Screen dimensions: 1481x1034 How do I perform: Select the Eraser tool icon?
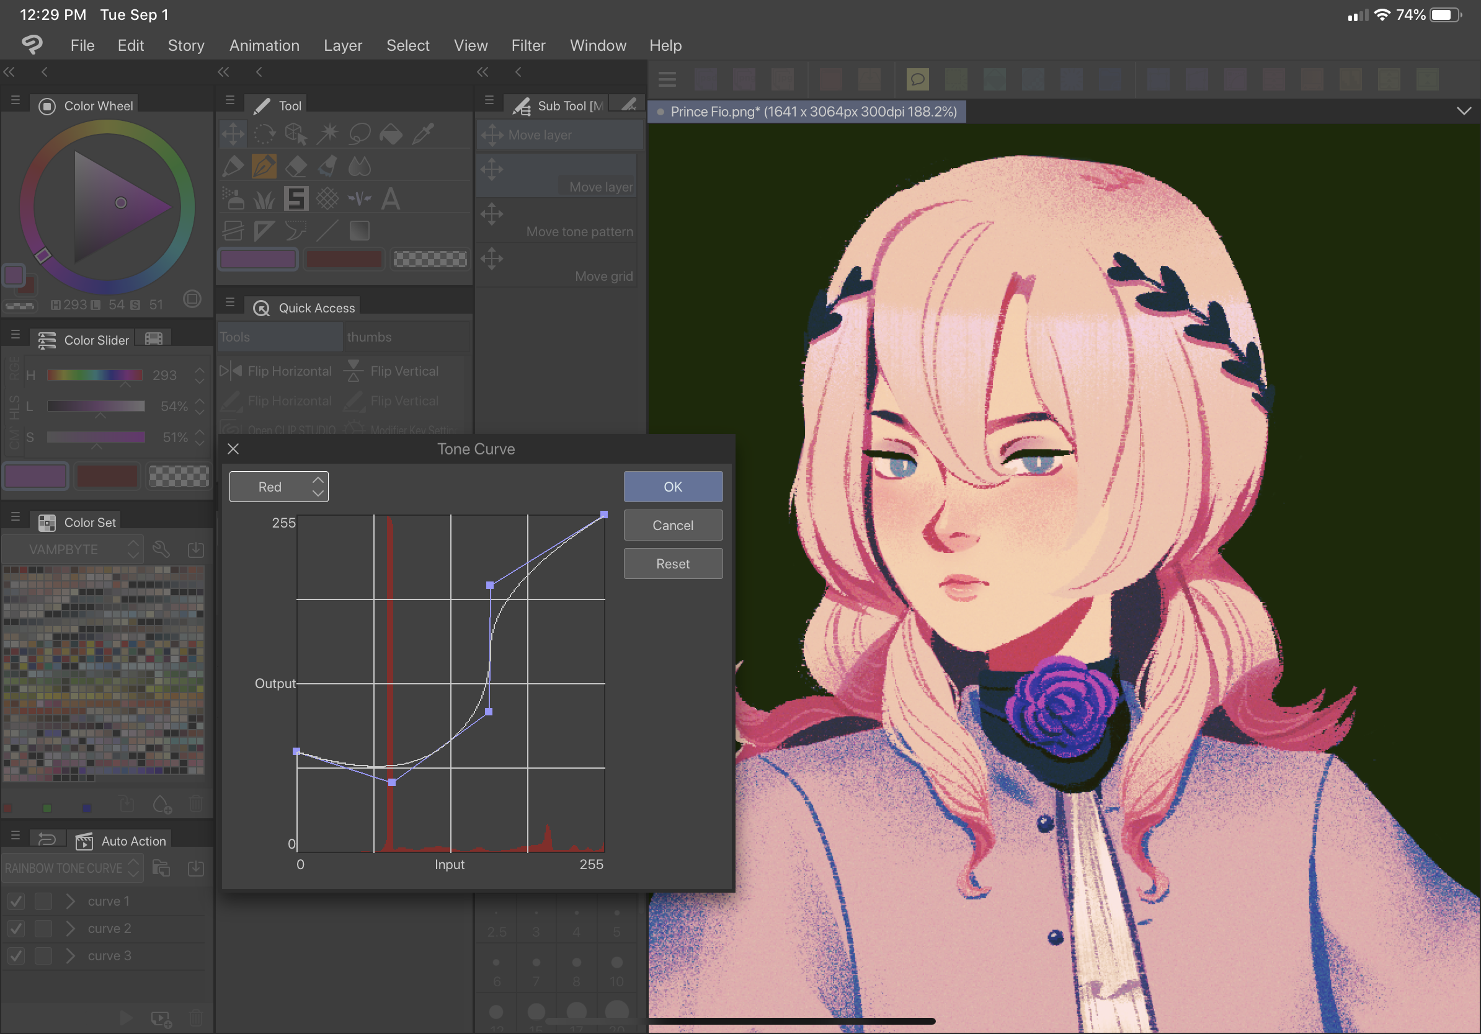296,166
